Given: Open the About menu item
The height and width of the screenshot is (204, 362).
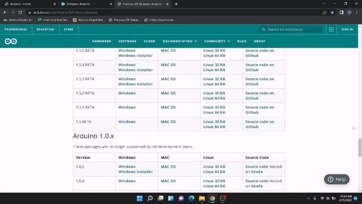Looking at the screenshot, I should [260, 41].
